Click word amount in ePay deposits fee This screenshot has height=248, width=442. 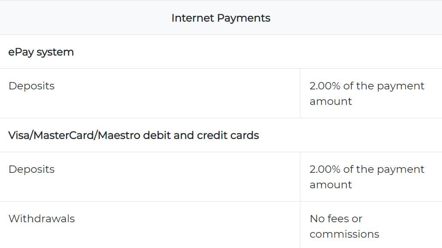pyautogui.click(x=331, y=101)
